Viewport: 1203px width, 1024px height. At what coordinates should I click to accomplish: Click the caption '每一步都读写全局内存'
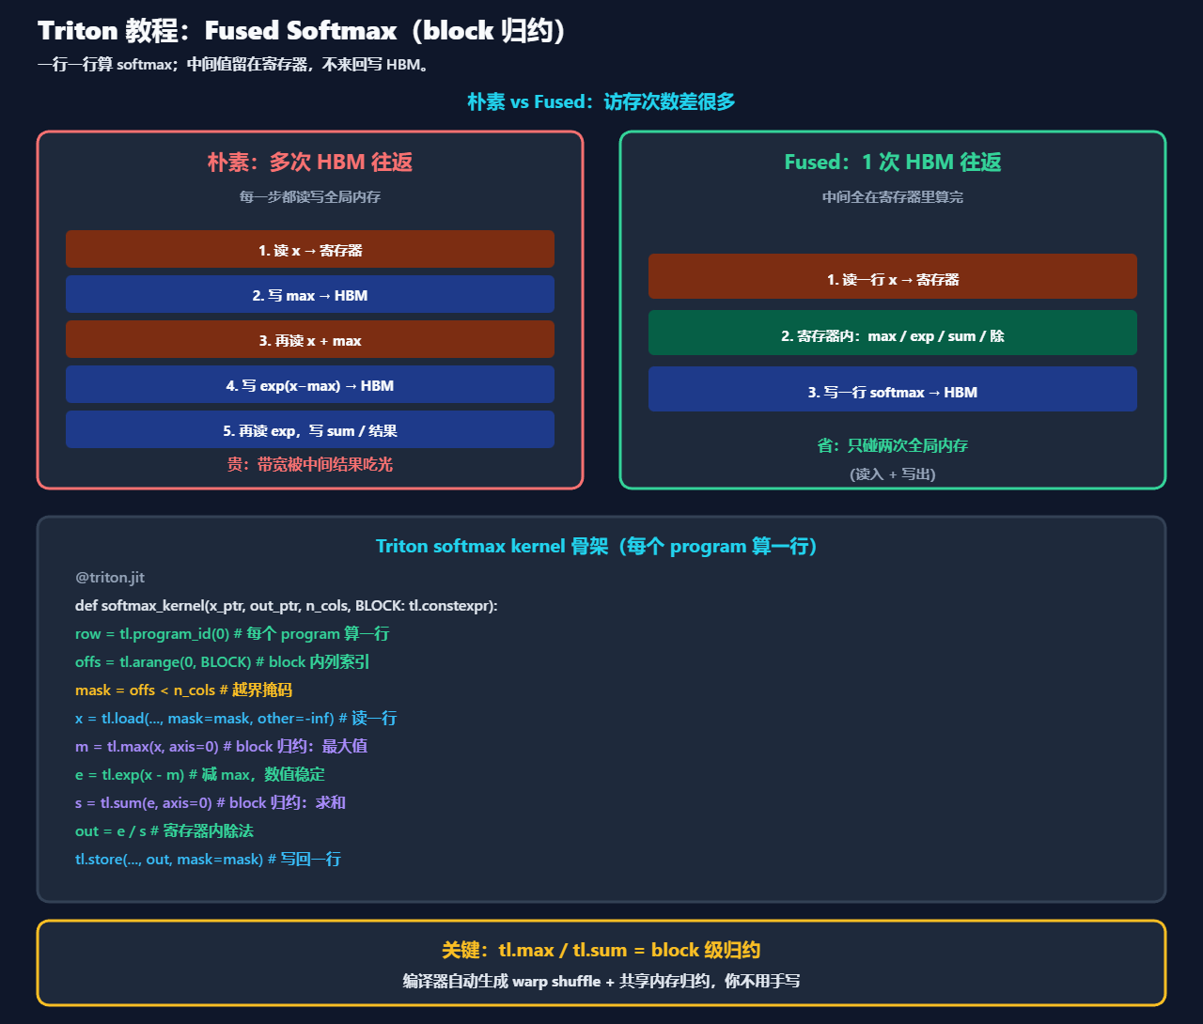coord(310,197)
